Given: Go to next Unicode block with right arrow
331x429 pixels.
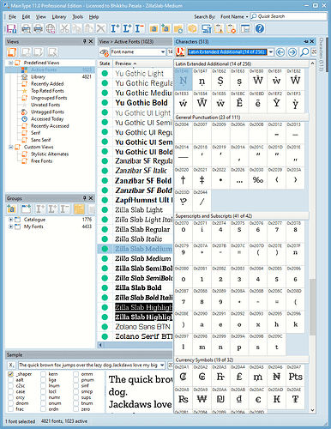Looking at the screenshot, I should (x=292, y=52).
